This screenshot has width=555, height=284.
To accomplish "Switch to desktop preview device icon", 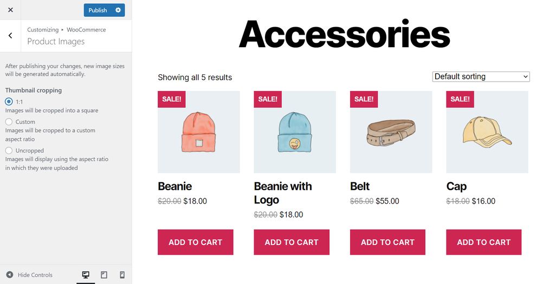I will (x=86, y=275).
